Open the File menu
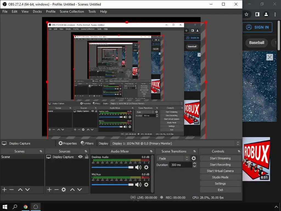The height and width of the screenshot is (211, 281). pyautogui.click(x=5, y=12)
